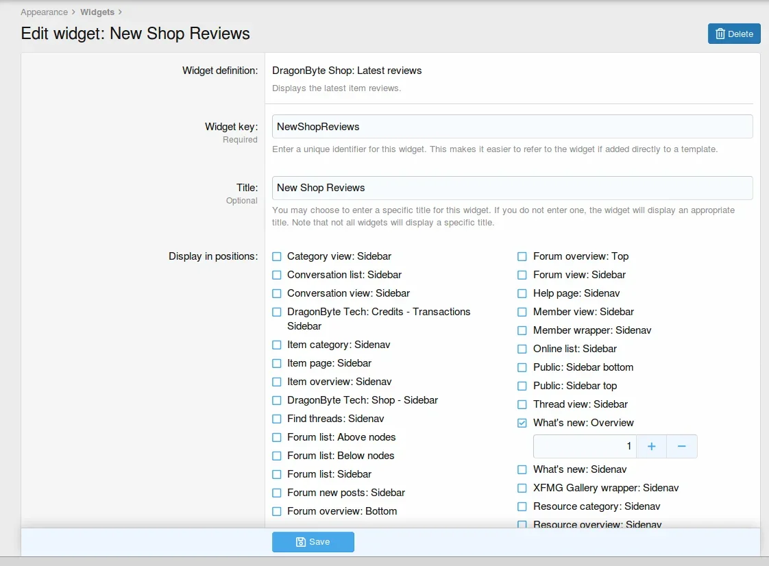Check Help page: Sidenav position
Screen dimensions: 769x566
tap(522, 293)
